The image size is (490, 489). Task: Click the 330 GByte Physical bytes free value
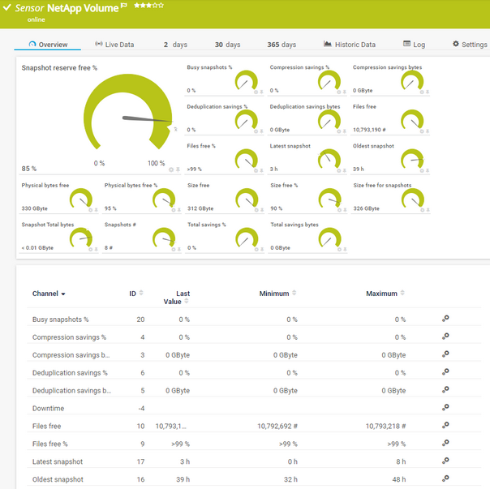(35, 208)
